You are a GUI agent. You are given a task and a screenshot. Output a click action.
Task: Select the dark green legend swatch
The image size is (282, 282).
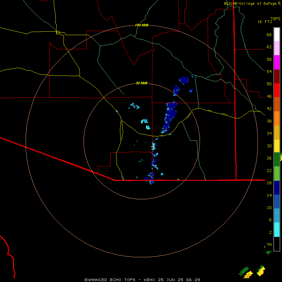(277, 159)
